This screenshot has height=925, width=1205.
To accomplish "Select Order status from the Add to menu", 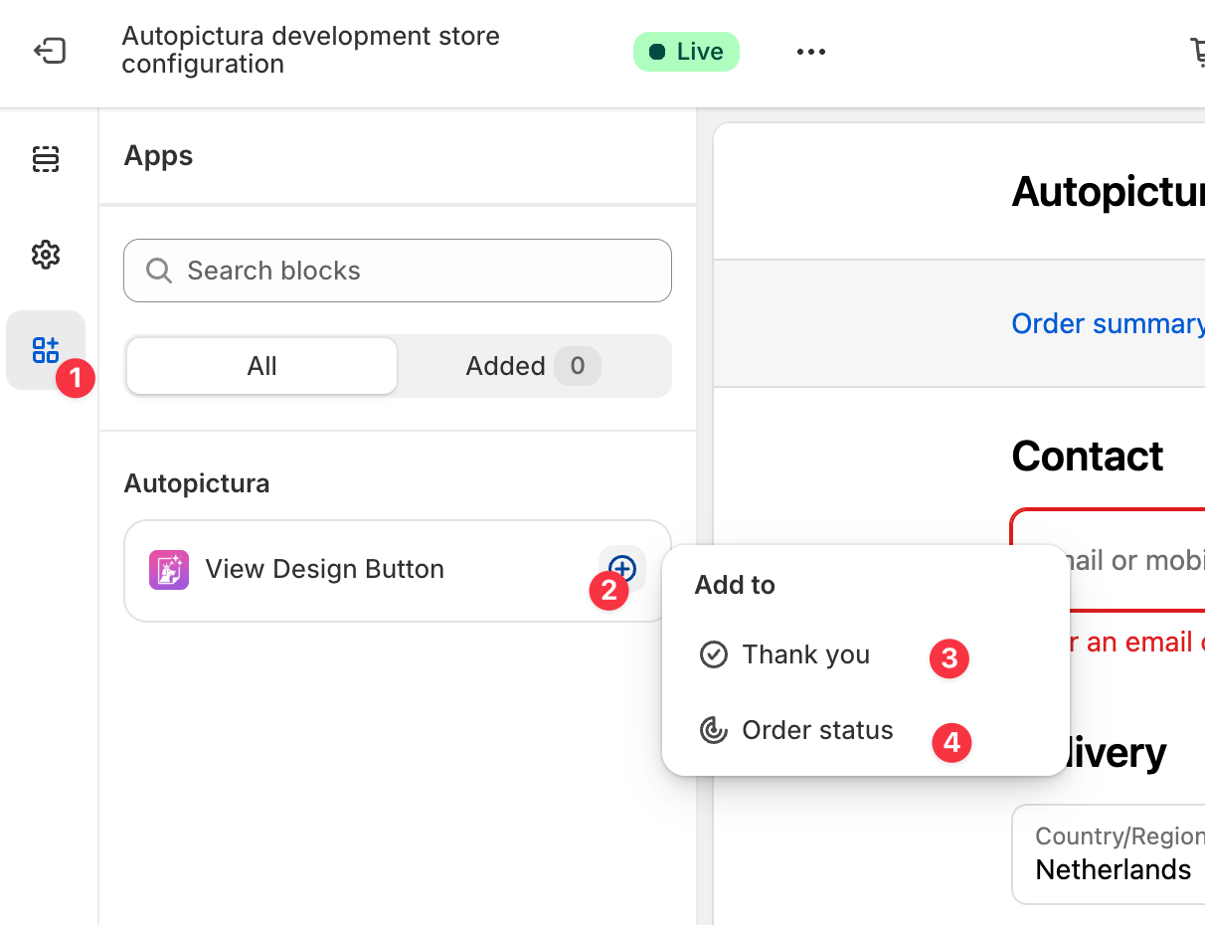I will 816,730.
